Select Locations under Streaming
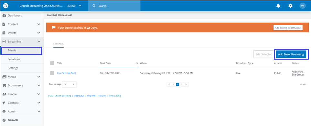 tap(14, 59)
